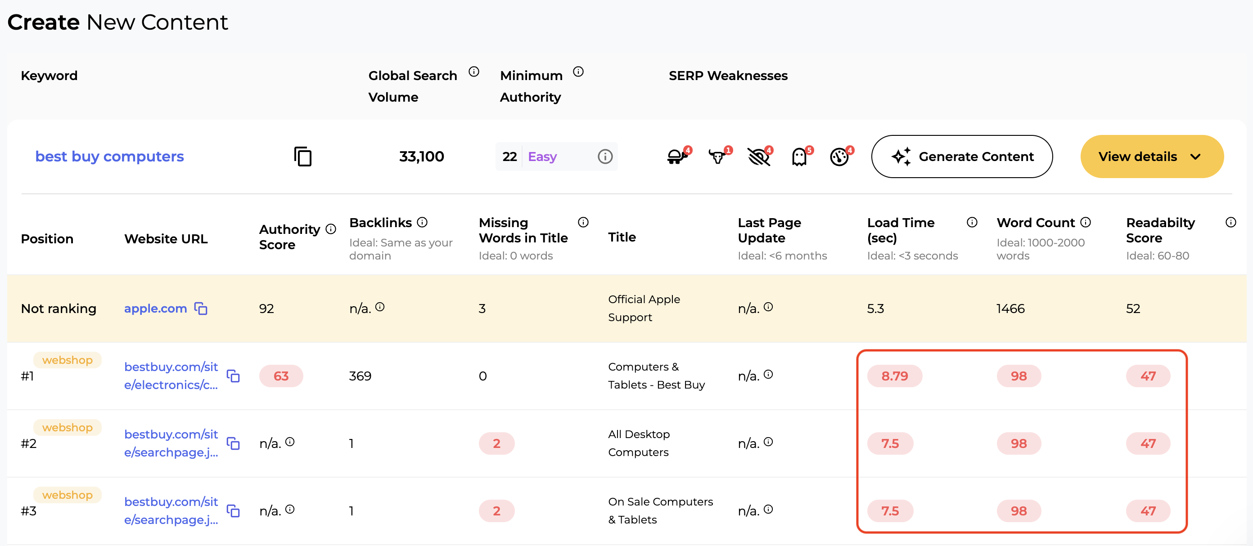The image size is (1253, 546).
Task: Open the #2 bestbuy.com searchpage link
Action: [171, 443]
